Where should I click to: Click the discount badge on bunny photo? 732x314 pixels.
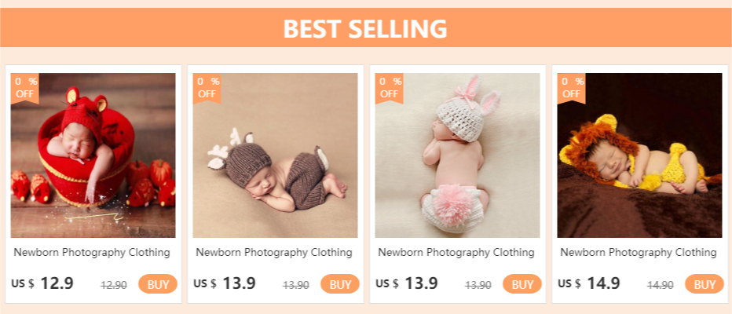point(390,87)
